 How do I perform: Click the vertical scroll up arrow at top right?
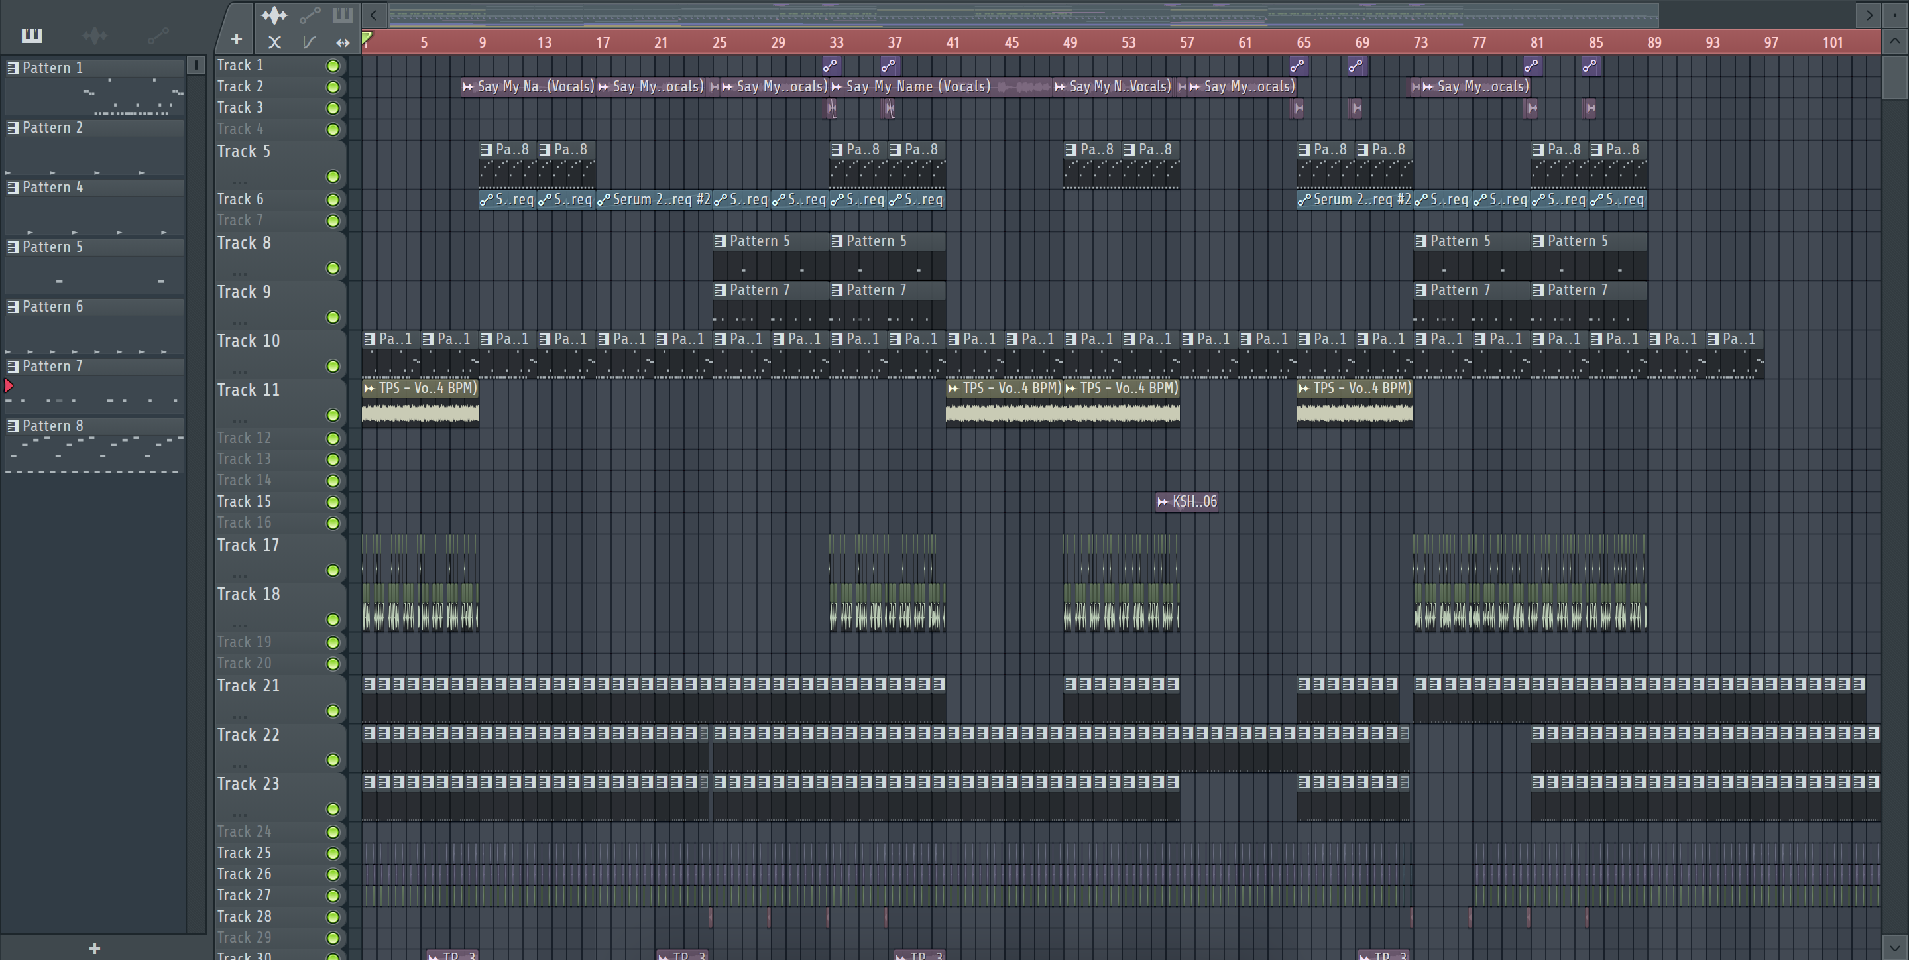(1895, 40)
